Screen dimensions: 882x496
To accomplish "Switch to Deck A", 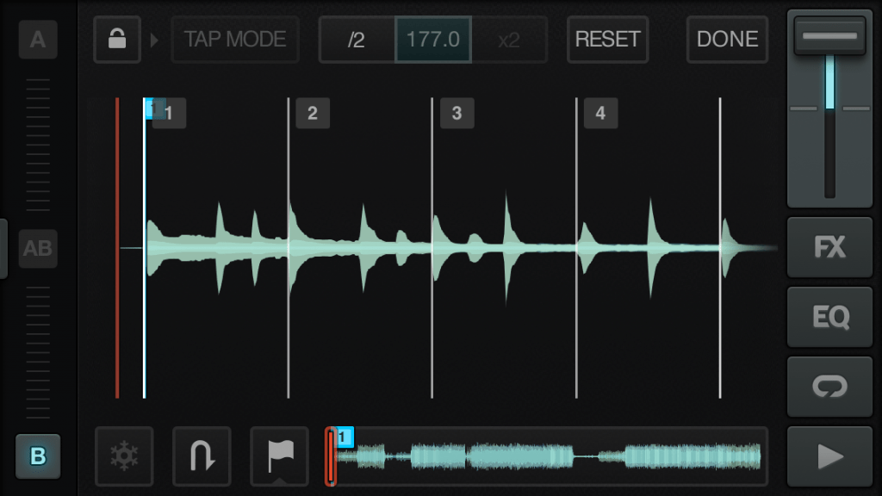I will click(38, 39).
